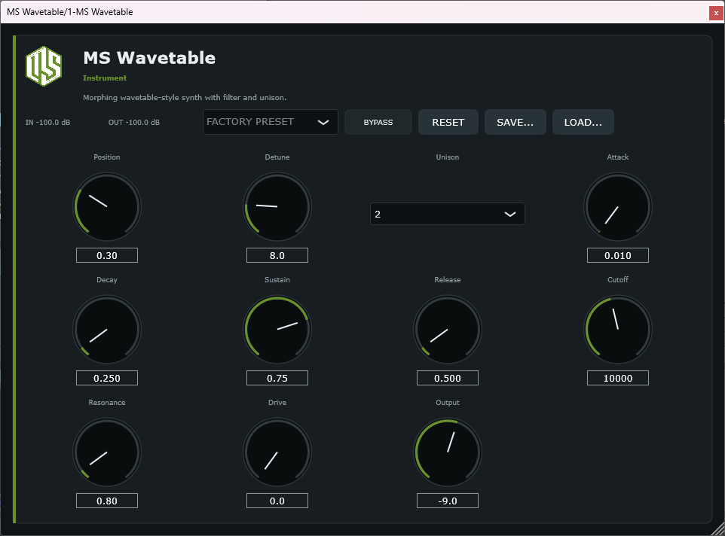Click the Drive knob
725x536 pixels.
pyautogui.click(x=277, y=452)
